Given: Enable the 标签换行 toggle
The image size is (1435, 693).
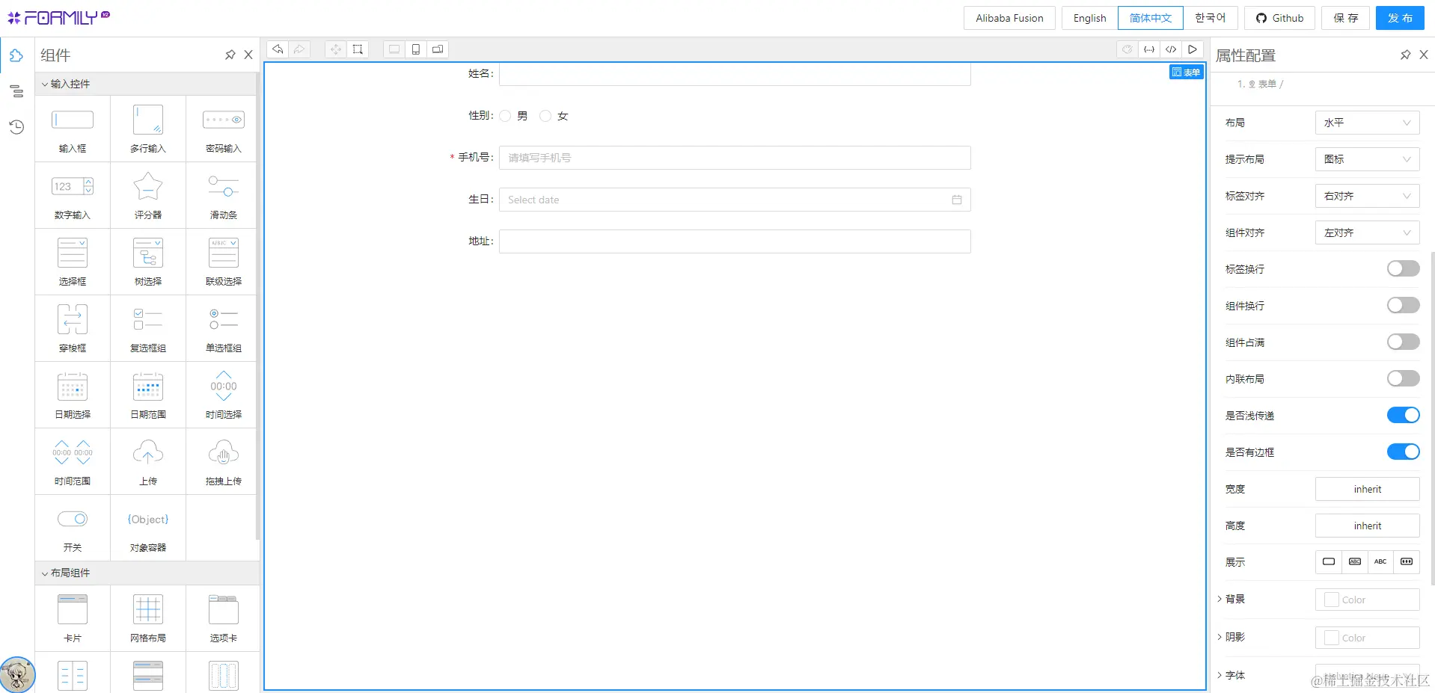Looking at the screenshot, I should pos(1402,268).
